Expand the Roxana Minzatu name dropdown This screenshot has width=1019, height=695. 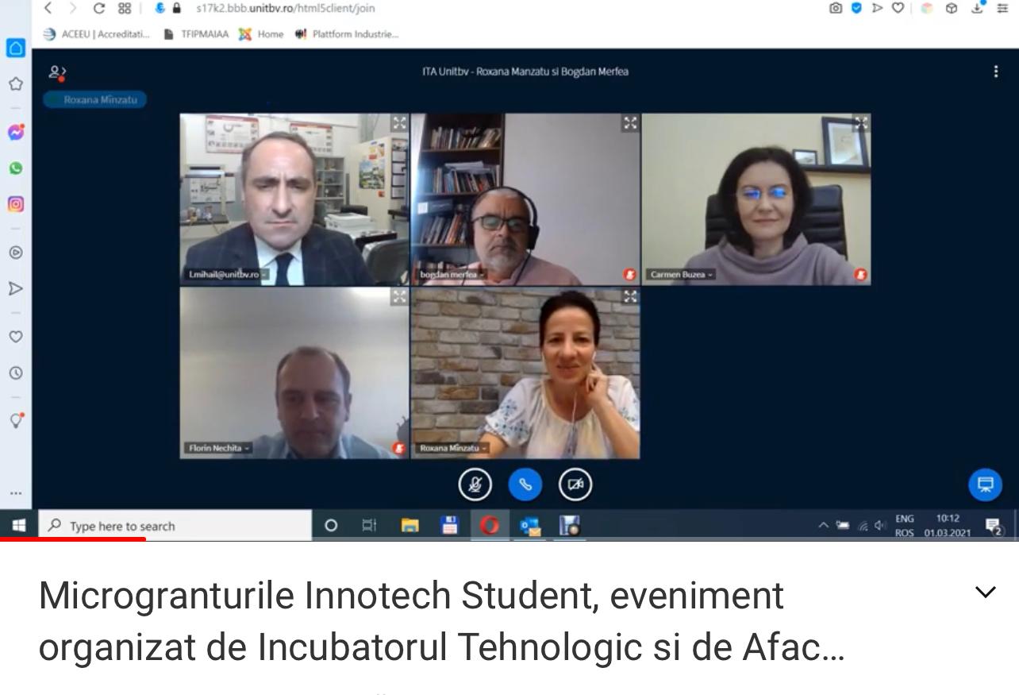click(x=452, y=448)
